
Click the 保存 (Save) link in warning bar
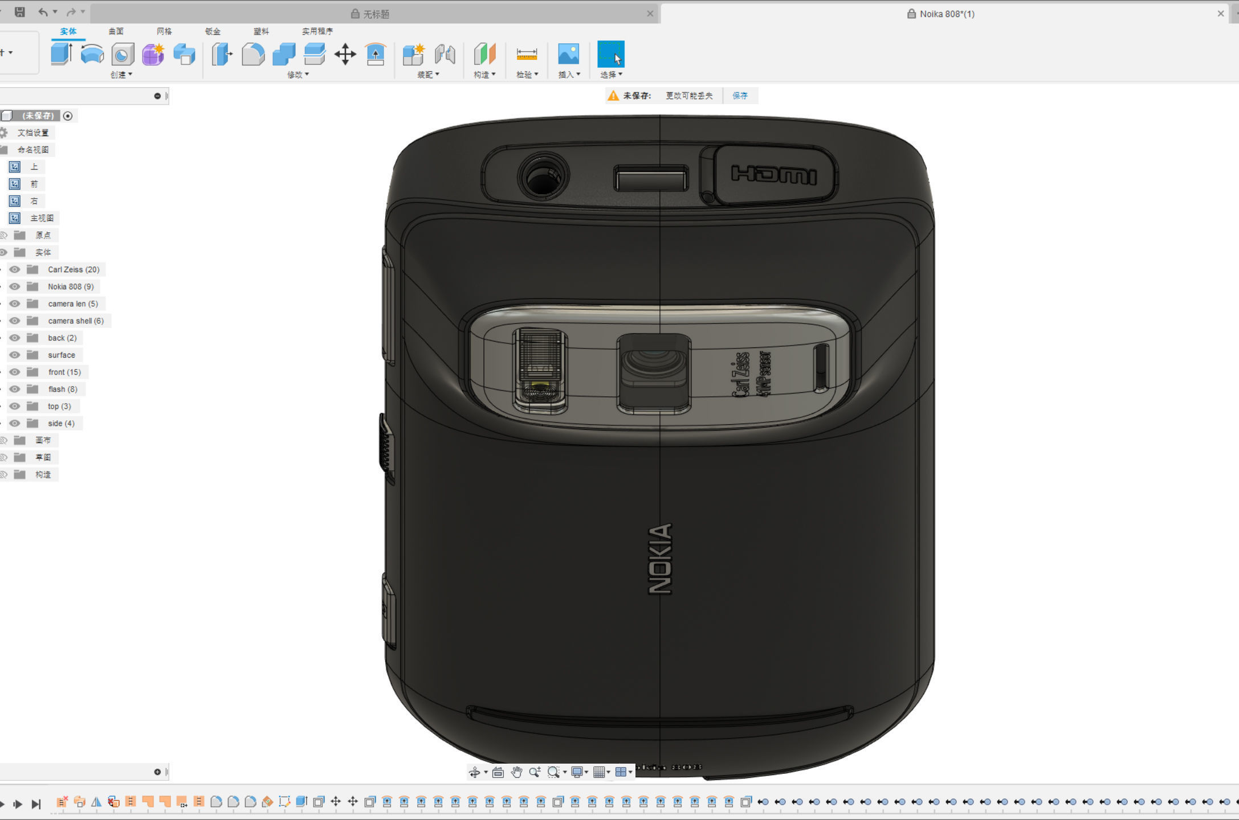[740, 96]
